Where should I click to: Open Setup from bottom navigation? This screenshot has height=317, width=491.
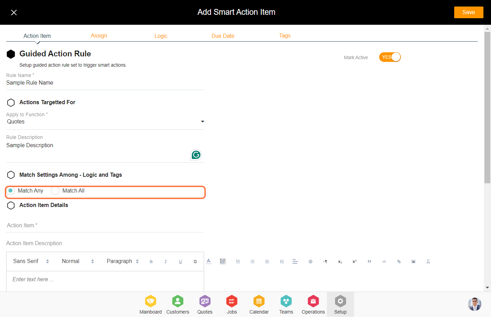(x=340, y=305)
